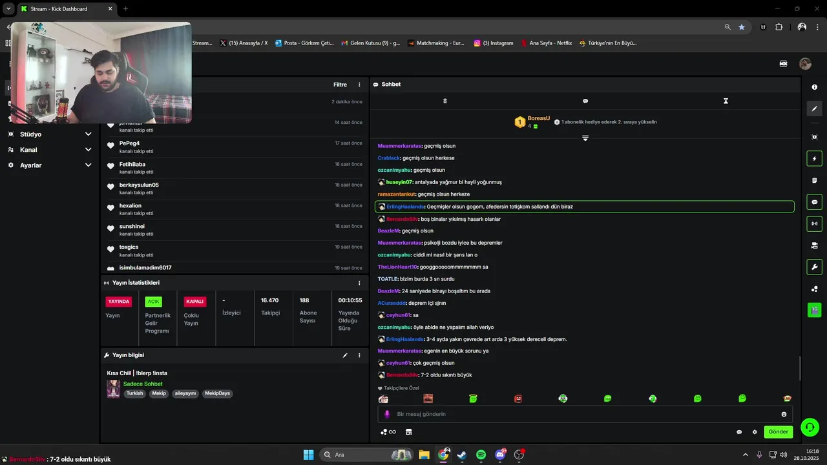
Task: Click the hourglass icon in chat header
Action: pyautogui.click(x=726, y=101)
